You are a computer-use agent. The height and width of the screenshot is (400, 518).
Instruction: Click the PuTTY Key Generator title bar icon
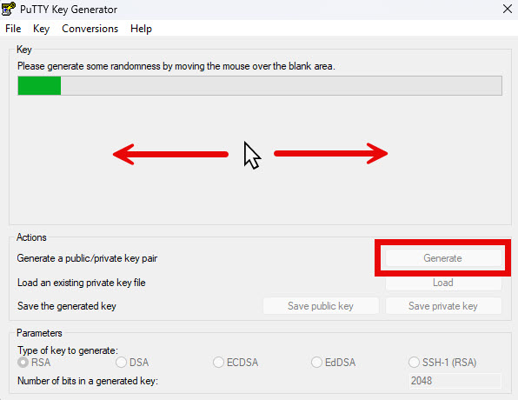pos(9,9)
